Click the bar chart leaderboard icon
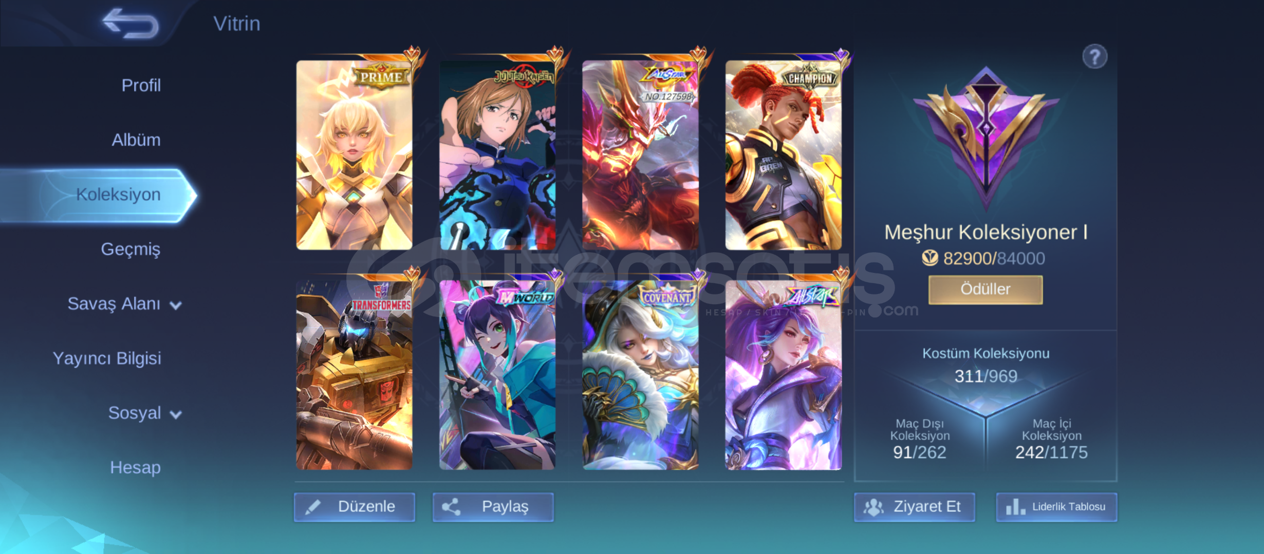This screenshot has height=554, width=1264. click(1015, 507)
